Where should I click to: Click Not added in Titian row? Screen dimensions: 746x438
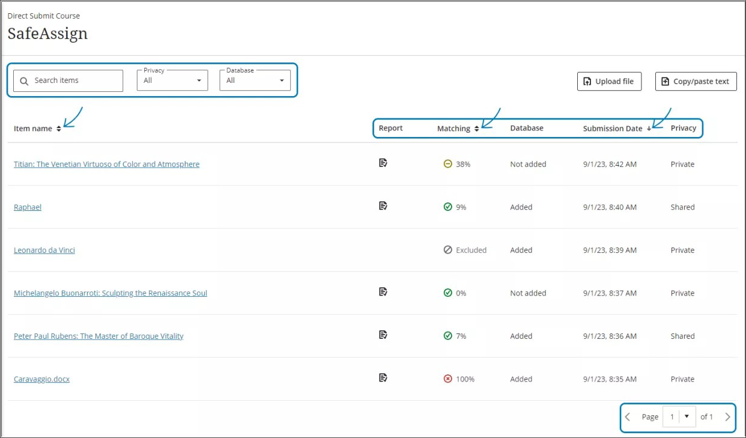click(528, 164)
